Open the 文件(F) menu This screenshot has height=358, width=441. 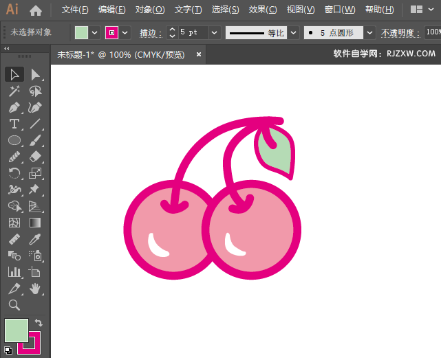(75, 10)
